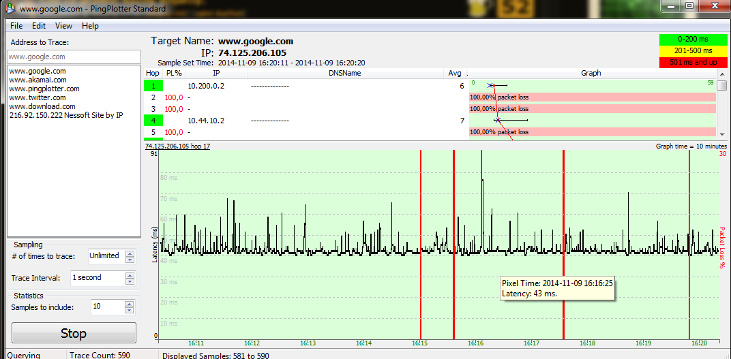Viewport: 731px width, 359px height.
Task: Click the Avg column header
Action: click(x=455, y=73)
